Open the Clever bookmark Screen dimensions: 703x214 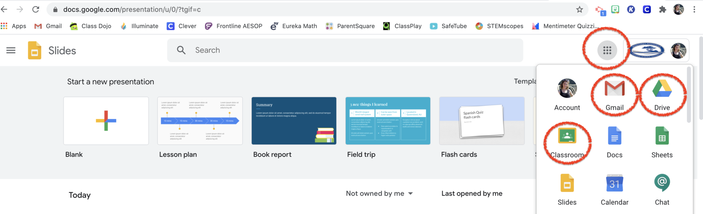click(182, 26)
